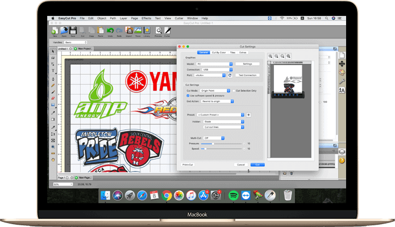
Task: Select the Text tool in left toolbox
Action: 53,71
